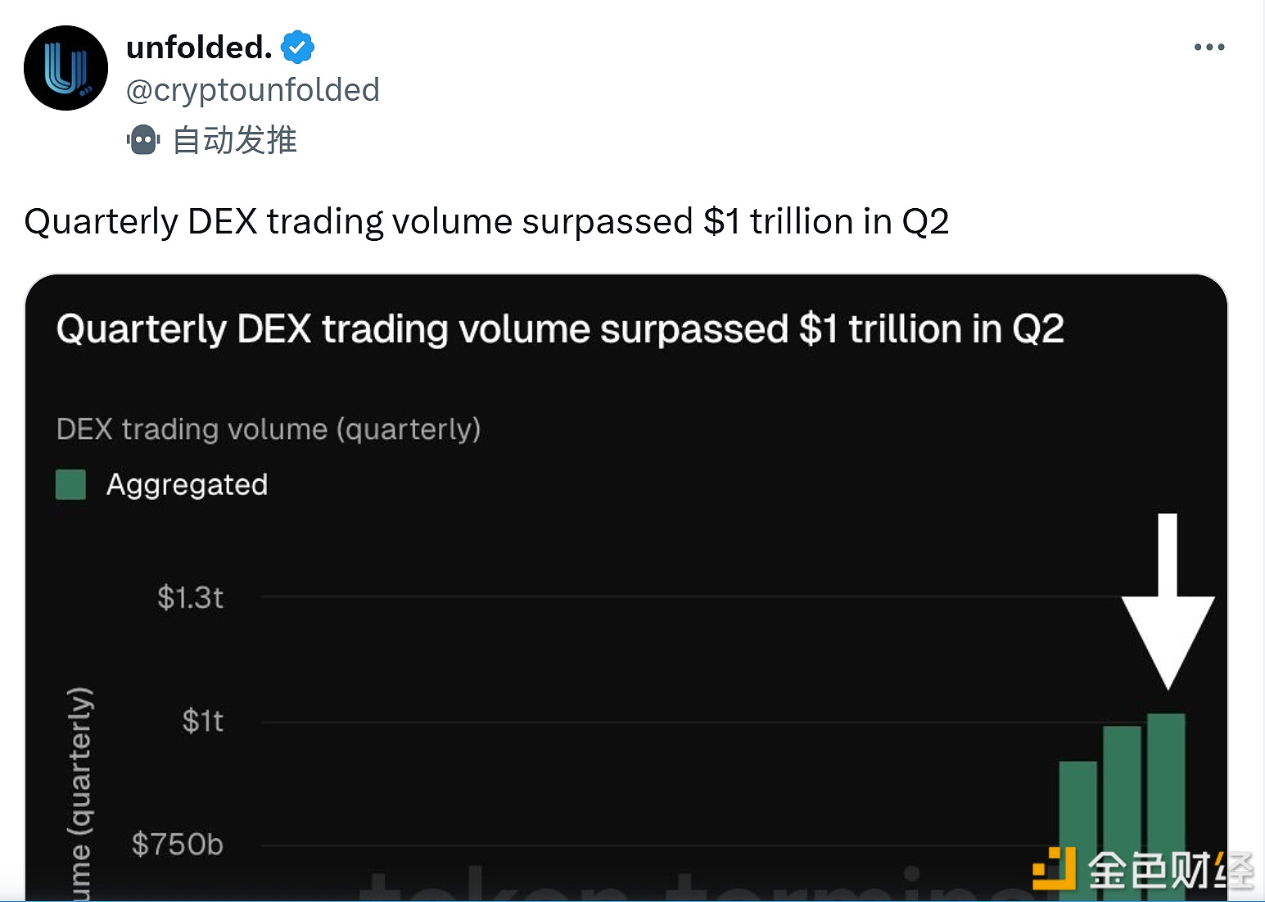Click the 自动发推 automated label

pos(234,140)
